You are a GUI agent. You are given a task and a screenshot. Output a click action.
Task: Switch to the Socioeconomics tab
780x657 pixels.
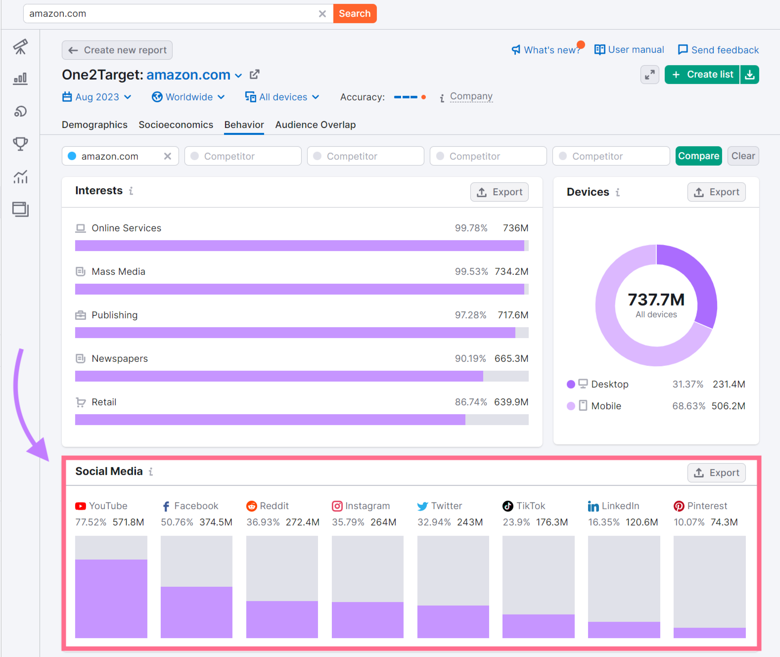(x=176, y=125)
